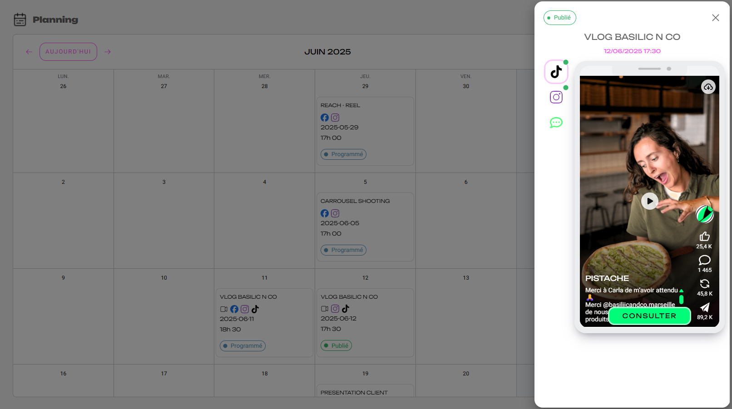The image size is (732, 409).
Task: Play the video preview
Action: (x=650, y=201)
